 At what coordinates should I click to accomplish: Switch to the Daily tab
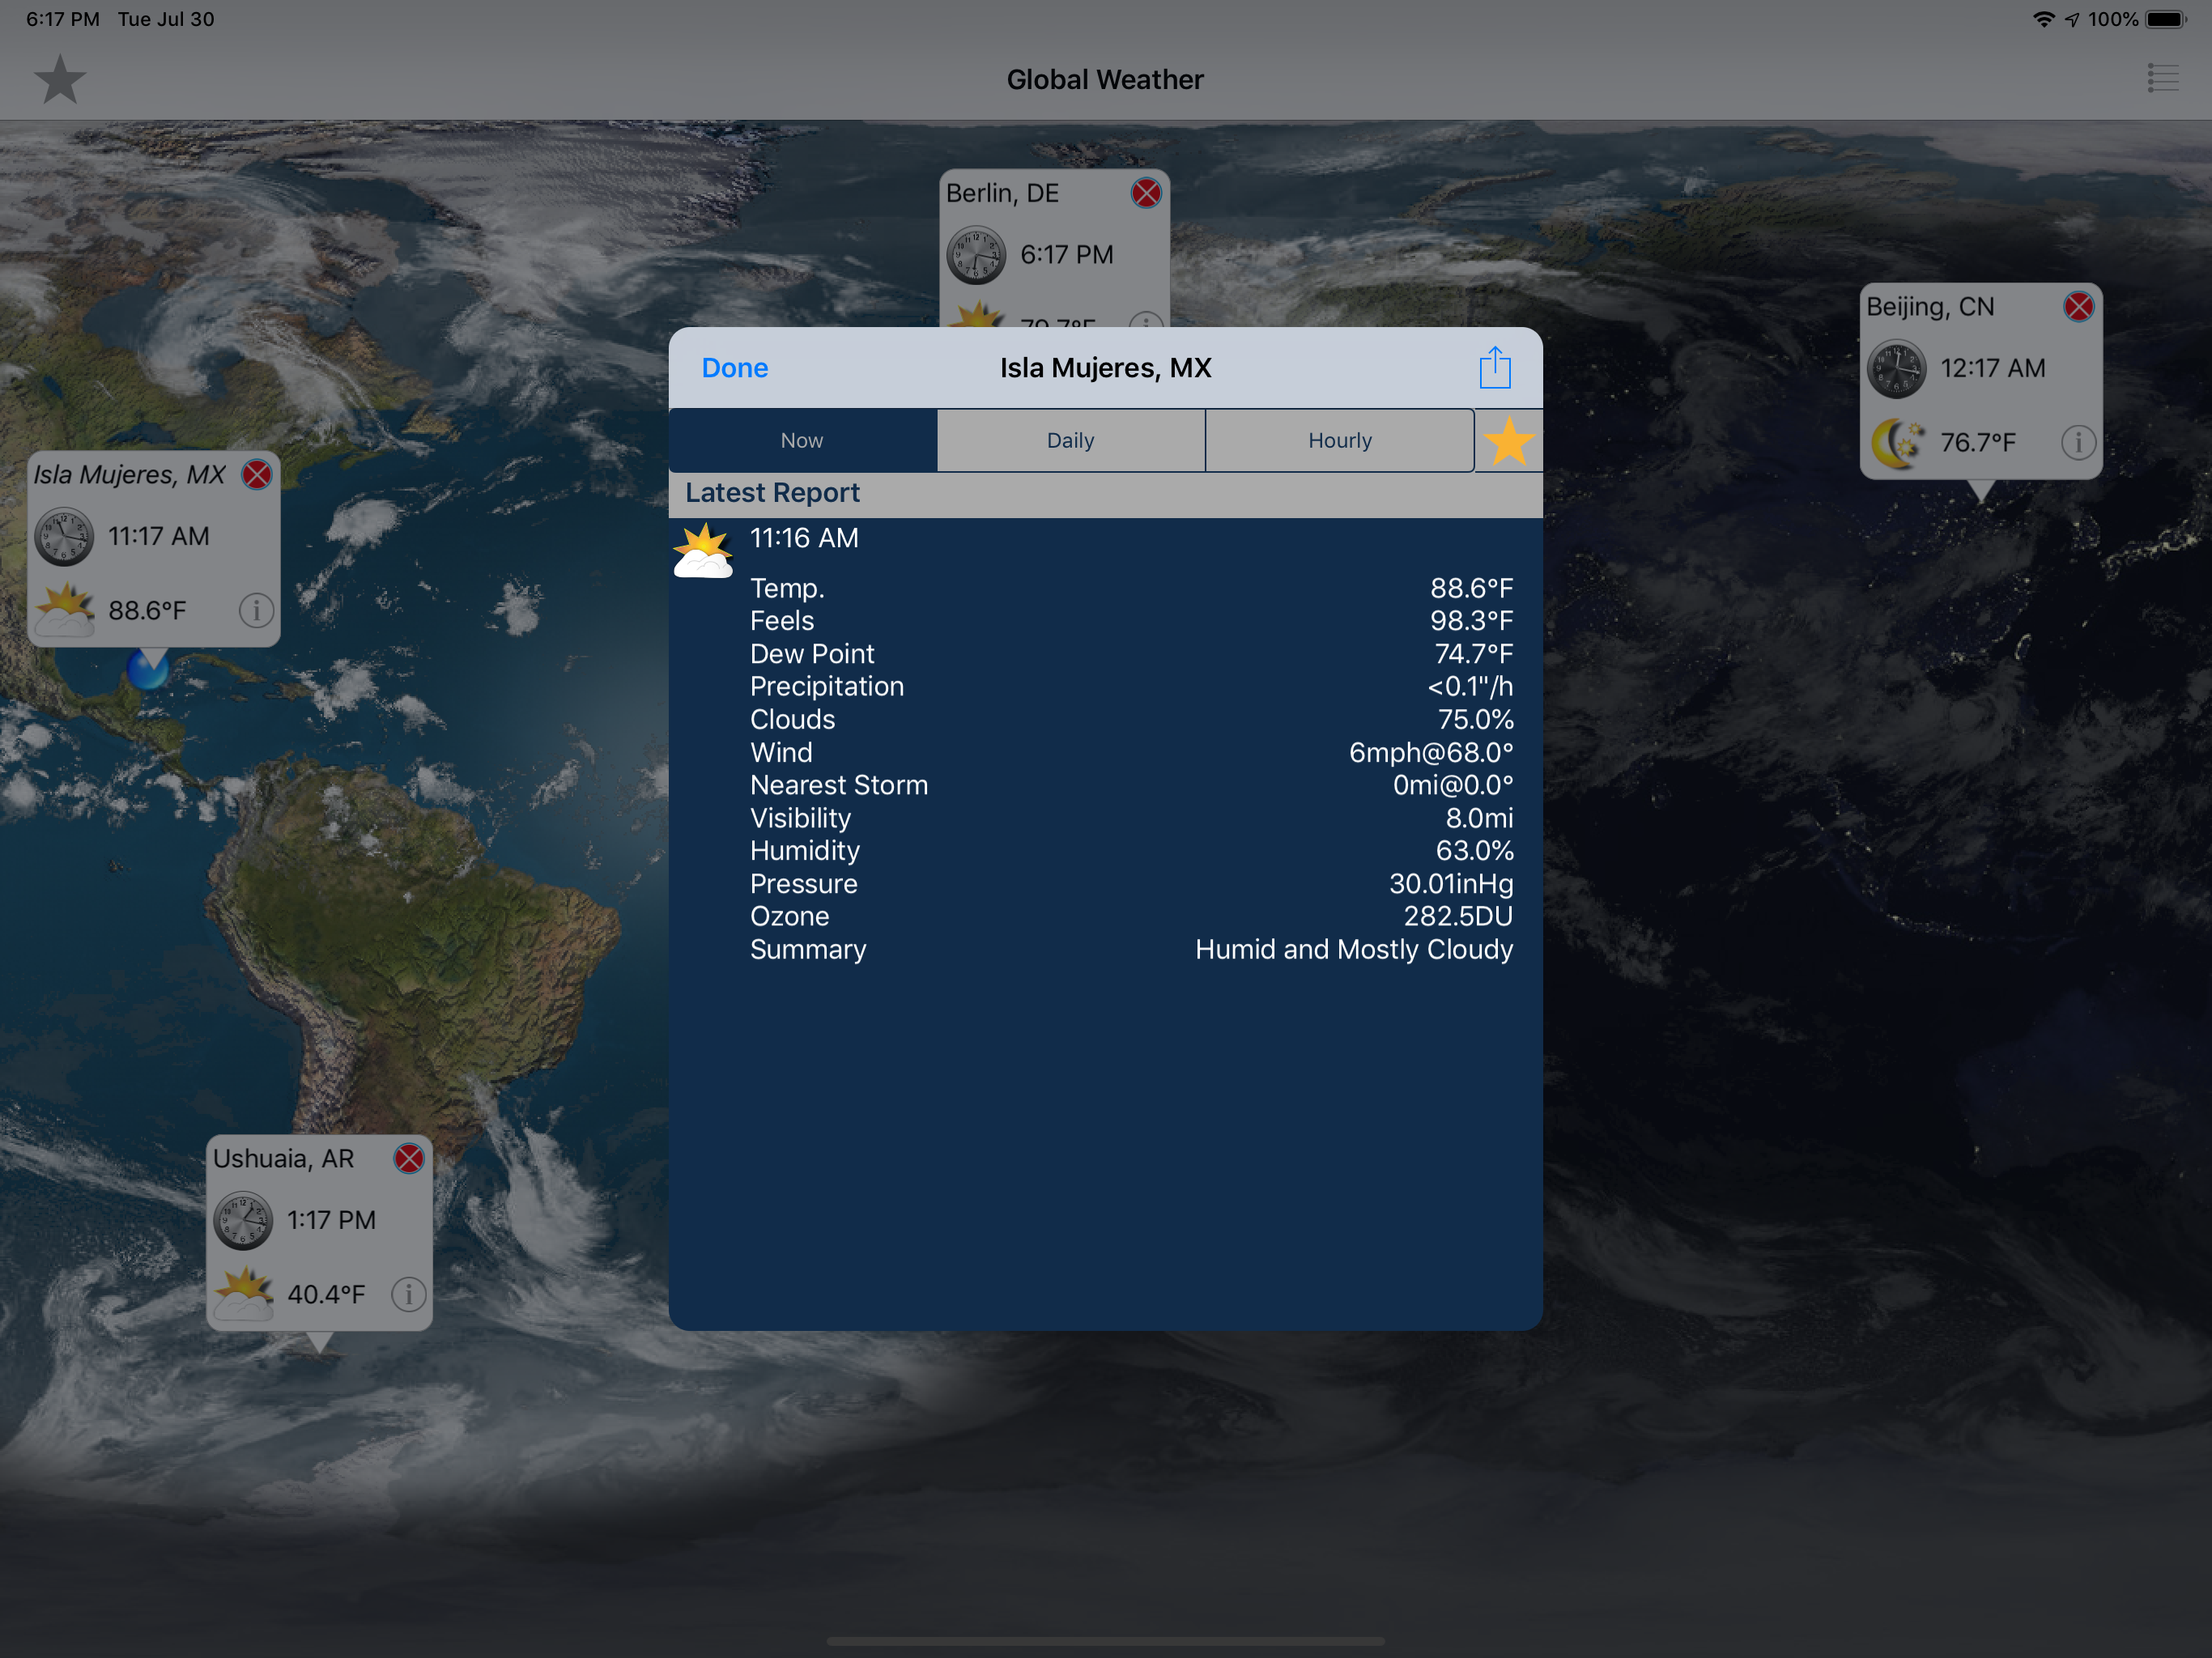[1070, 441]
